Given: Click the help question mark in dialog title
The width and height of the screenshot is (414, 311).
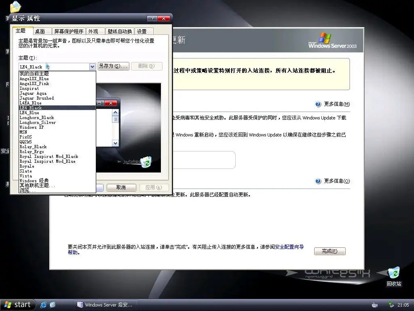Looking at the screenshot, I should [152, 18].
